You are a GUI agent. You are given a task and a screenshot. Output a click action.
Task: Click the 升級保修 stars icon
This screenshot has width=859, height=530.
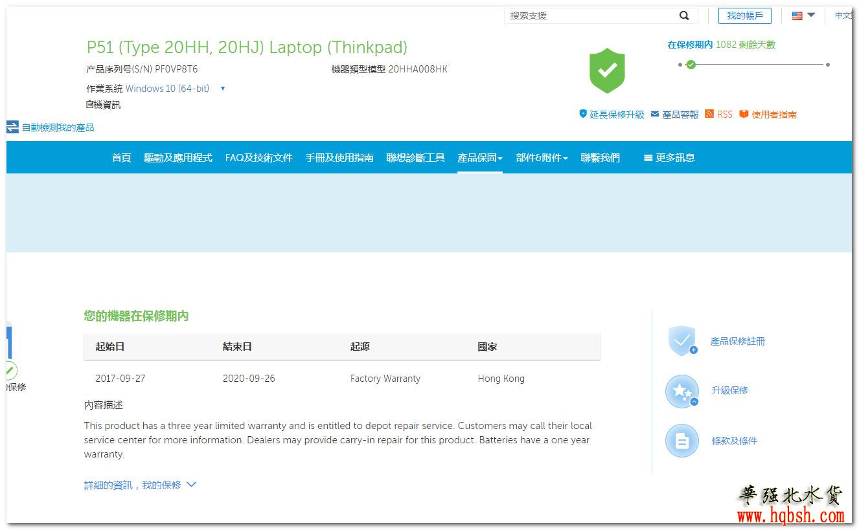pyautogui.click(x=682, y=391)
